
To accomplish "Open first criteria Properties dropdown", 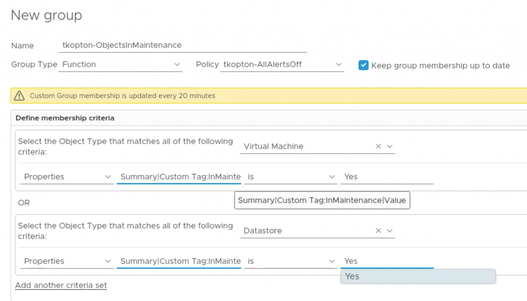I will coord(67,177).
